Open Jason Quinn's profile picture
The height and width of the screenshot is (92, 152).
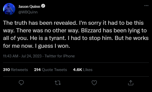pos(9,9)
